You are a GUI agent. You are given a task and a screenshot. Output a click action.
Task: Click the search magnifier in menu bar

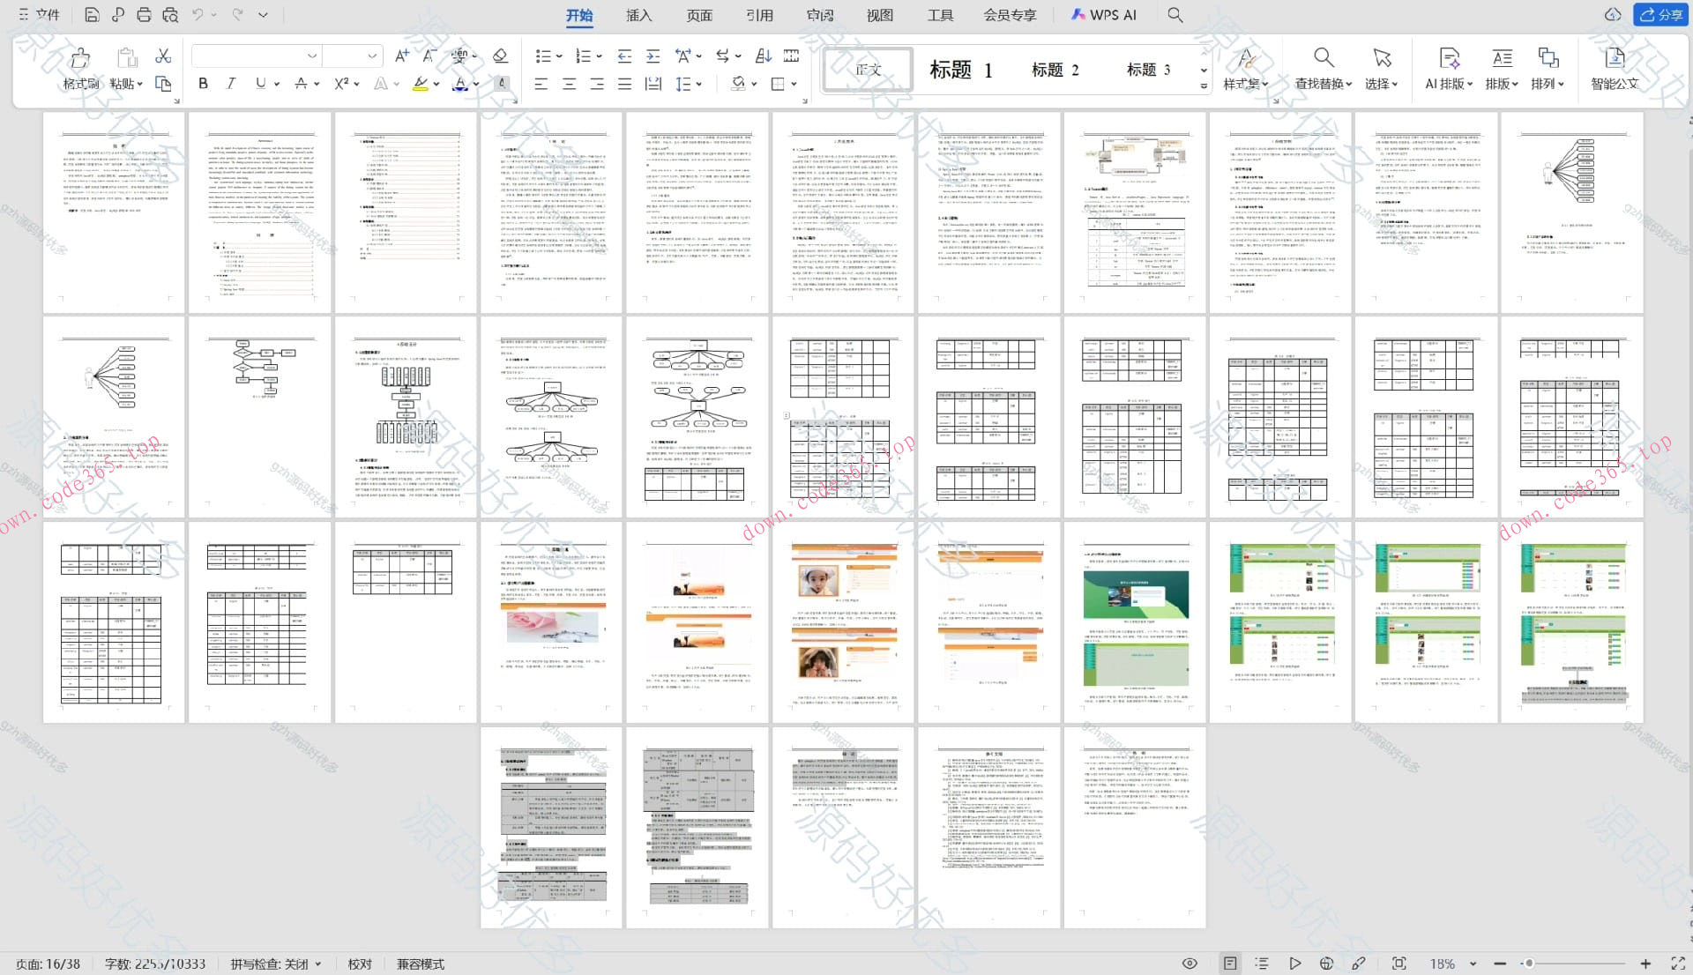pyautogui.click(x=1175, y=15)
